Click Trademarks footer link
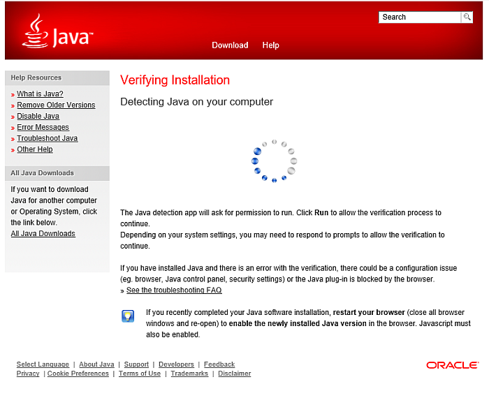489x398 pixels. coord(189,374)
